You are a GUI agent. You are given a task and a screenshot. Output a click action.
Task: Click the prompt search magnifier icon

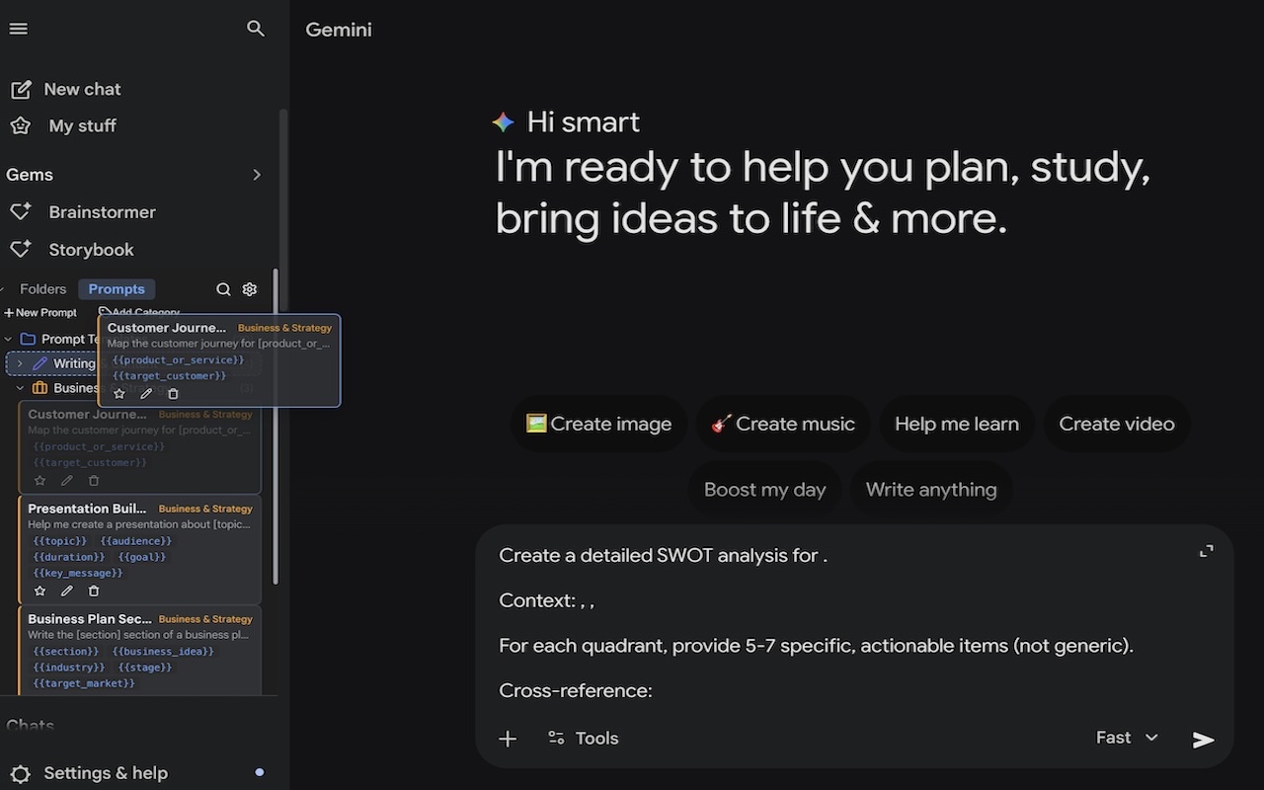point(223,289)
